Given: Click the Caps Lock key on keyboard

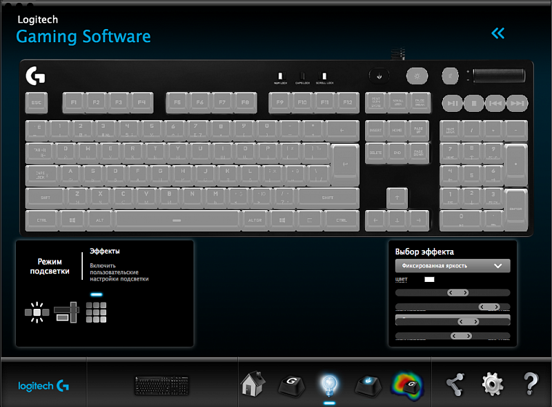Looking at the screenshot, I should (x=42, y=176).
